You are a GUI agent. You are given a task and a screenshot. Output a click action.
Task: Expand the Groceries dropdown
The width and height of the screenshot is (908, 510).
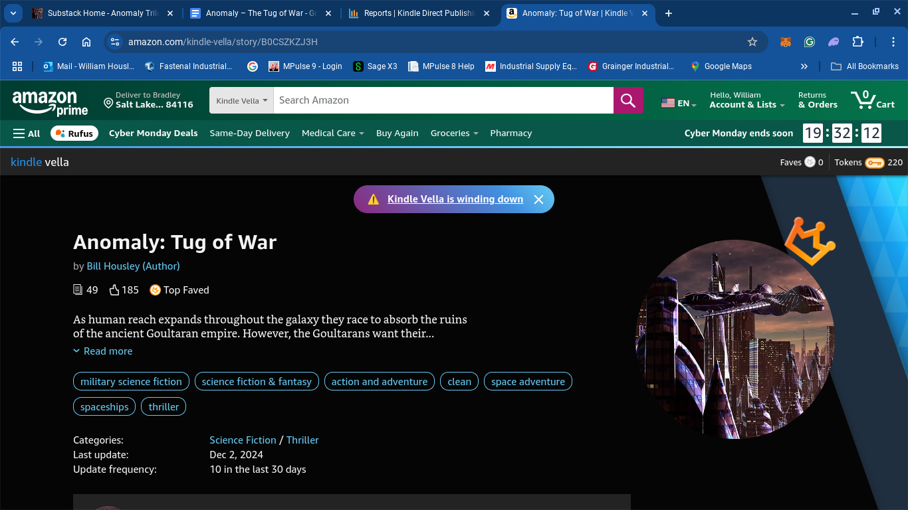click(x=454, y=133)
